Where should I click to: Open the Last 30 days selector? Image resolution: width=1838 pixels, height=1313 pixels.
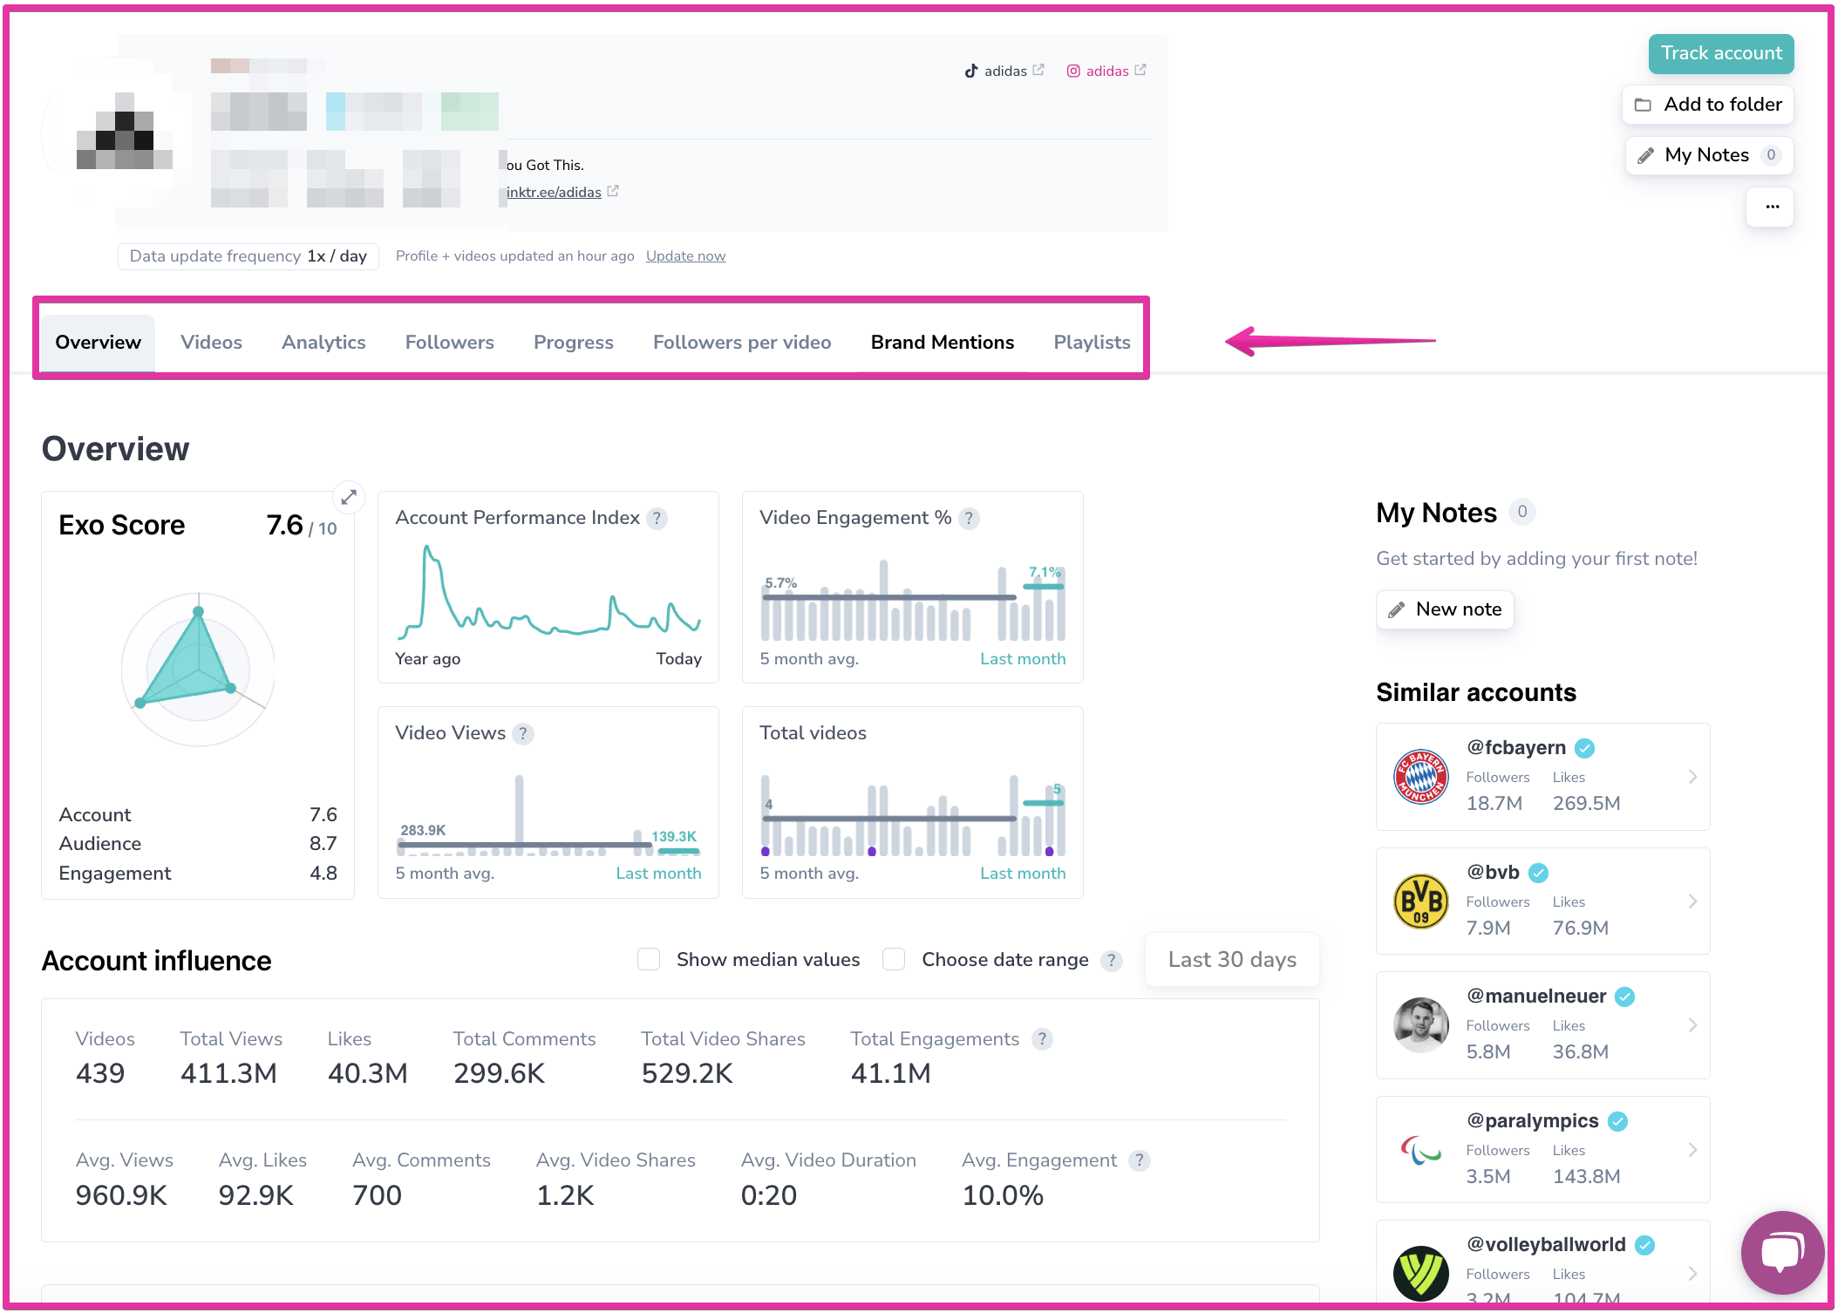(1231, 959)
